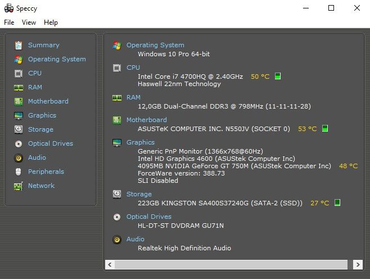Click the Storage hard drive icon in sidebar
Viewport: 370px width, 279px height.
pos(19,129)
